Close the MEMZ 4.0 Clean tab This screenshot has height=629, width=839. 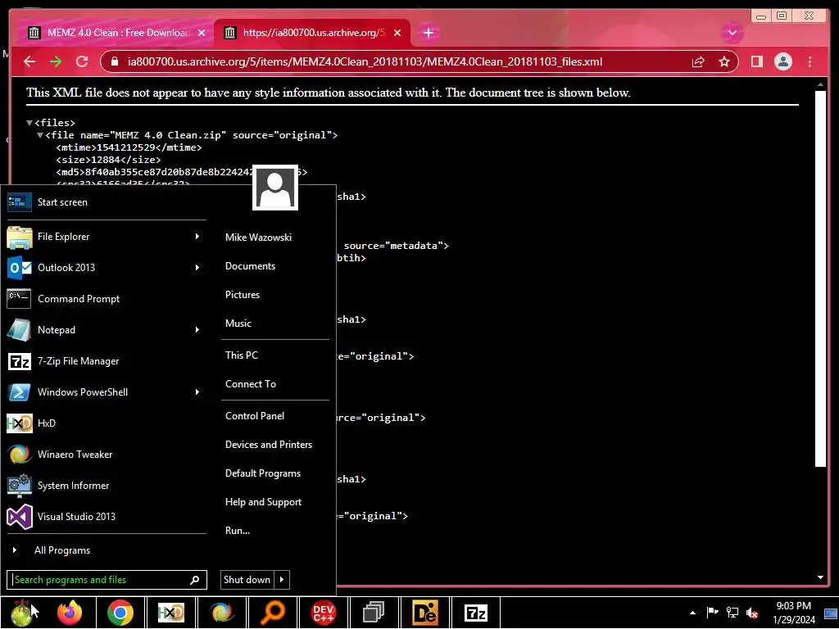pyautogui.click(x=202, y=33)
